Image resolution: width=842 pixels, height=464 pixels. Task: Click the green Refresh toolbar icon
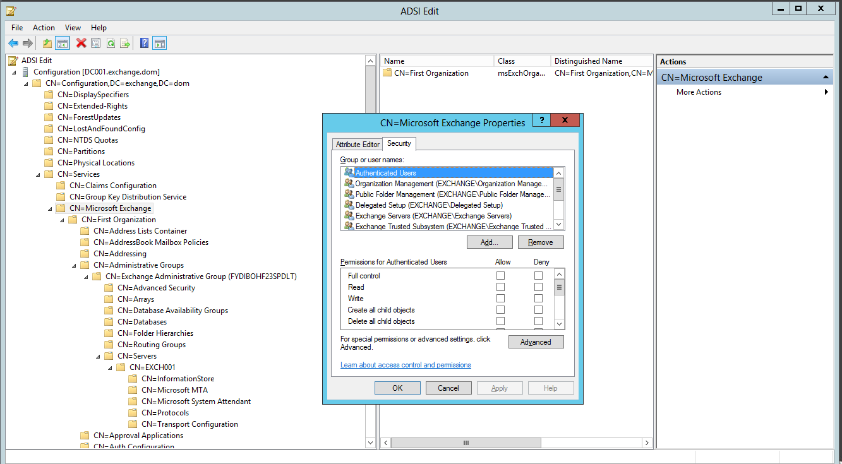pos(111,44)
